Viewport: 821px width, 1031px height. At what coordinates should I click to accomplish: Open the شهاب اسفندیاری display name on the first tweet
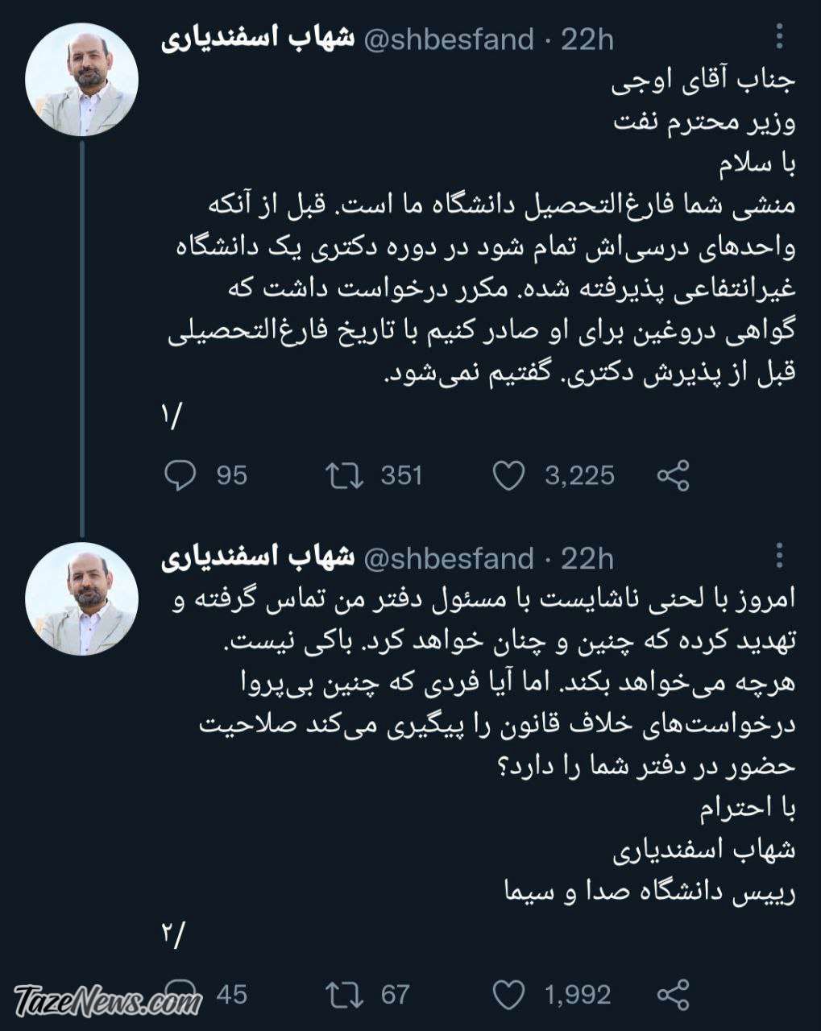pos(258,39)
